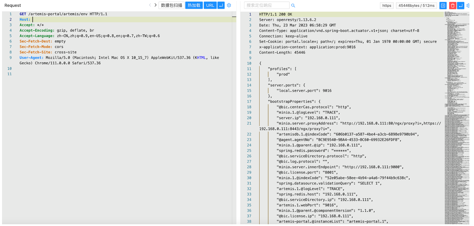Place cursor on the Host header line

(76, 19)
